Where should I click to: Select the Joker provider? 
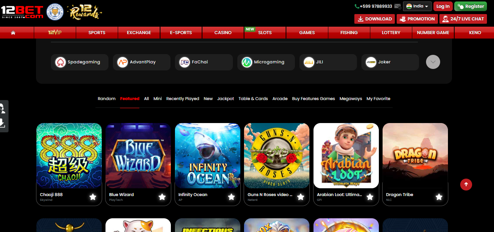(x=390, y=62)
